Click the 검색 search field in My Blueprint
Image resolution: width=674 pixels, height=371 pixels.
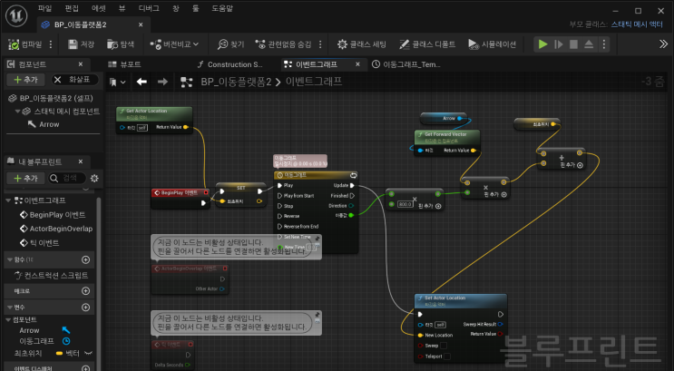click(x=67, y=178)
